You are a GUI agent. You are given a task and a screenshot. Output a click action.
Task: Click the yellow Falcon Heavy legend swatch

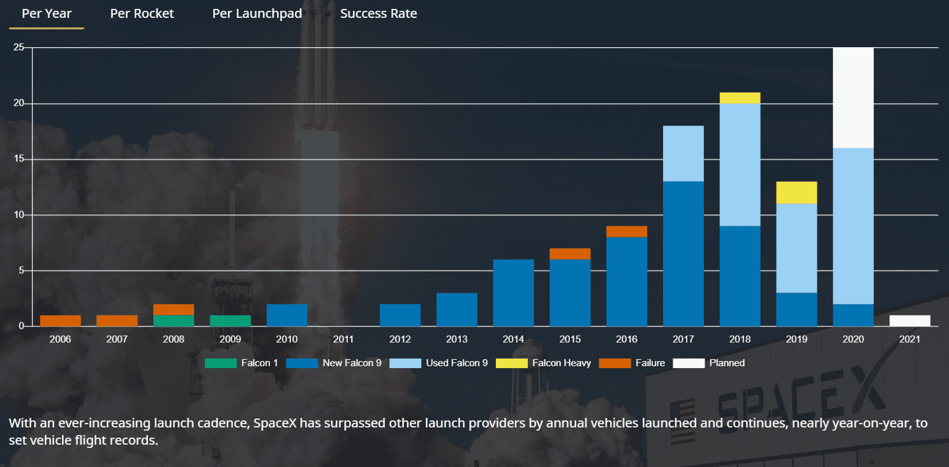511,363
